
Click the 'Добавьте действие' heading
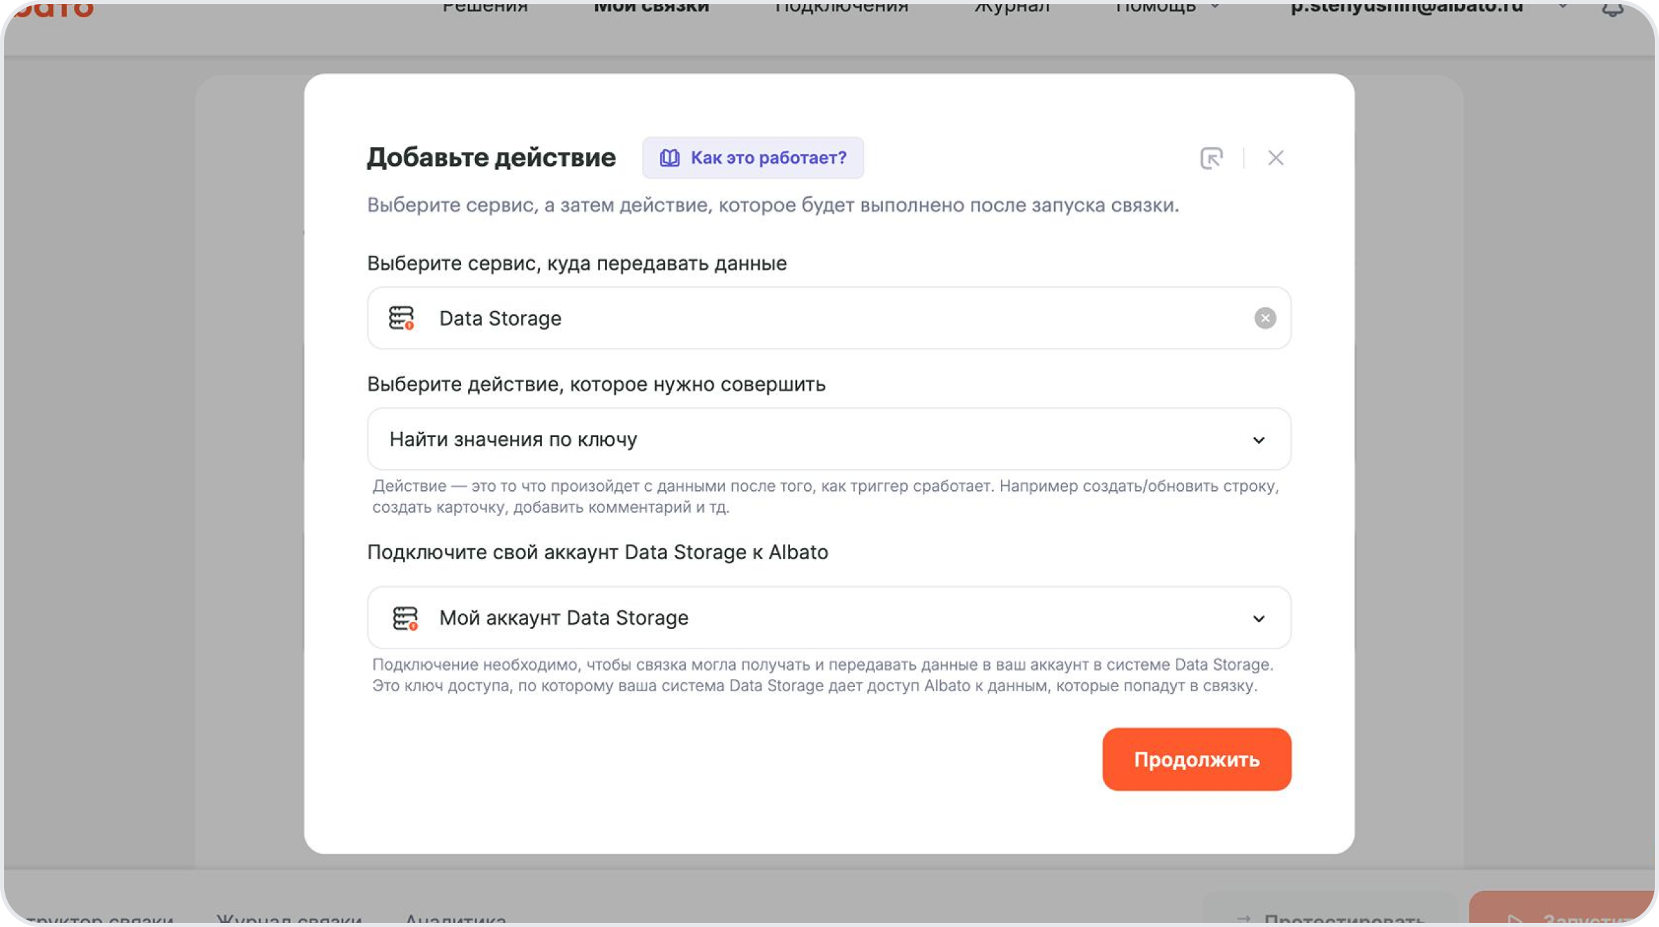click(x=491, y=158)
